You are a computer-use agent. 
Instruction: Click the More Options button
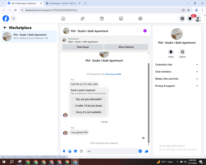pyautogui.click(x=126, y=47)
